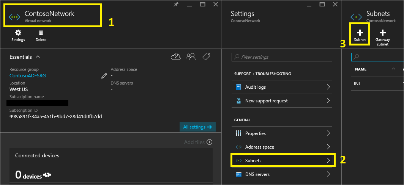
Task: Open All settings
Action: point(197,127)
